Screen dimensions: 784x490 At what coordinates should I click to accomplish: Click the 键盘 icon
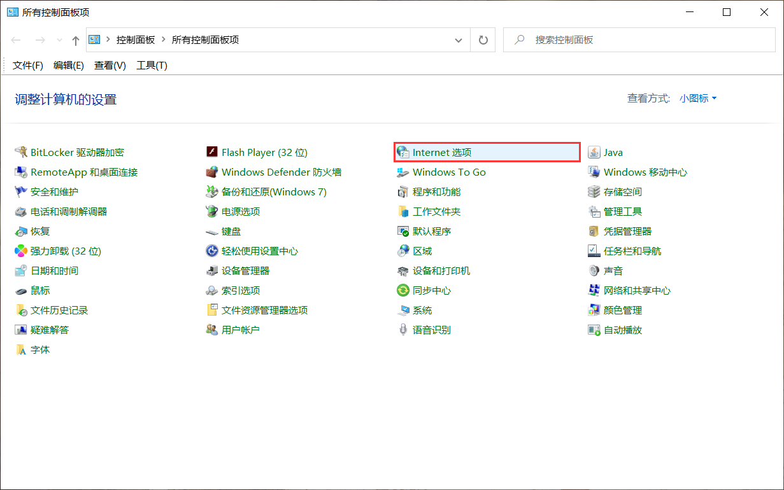point(212,231)
